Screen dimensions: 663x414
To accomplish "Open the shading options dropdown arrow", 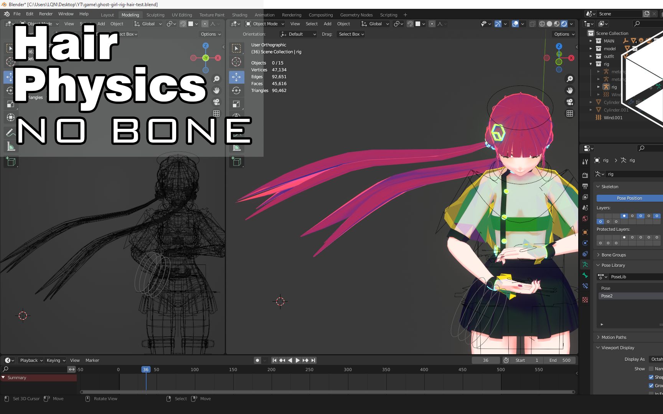I will [x=572, y=24].
